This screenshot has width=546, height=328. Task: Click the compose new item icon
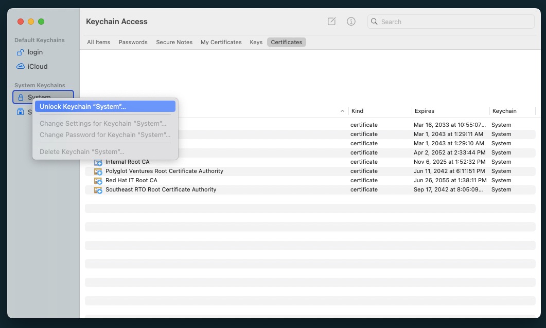(332, 22)
